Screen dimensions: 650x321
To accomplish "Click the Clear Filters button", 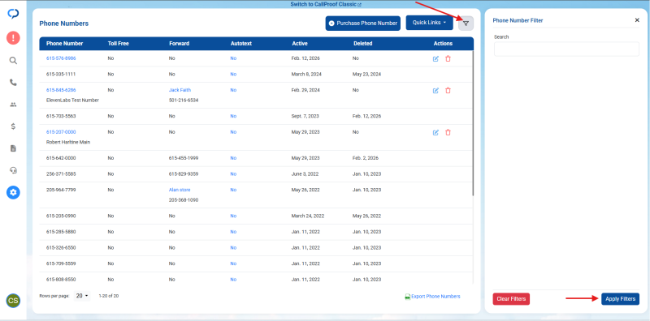I will 511,299.
